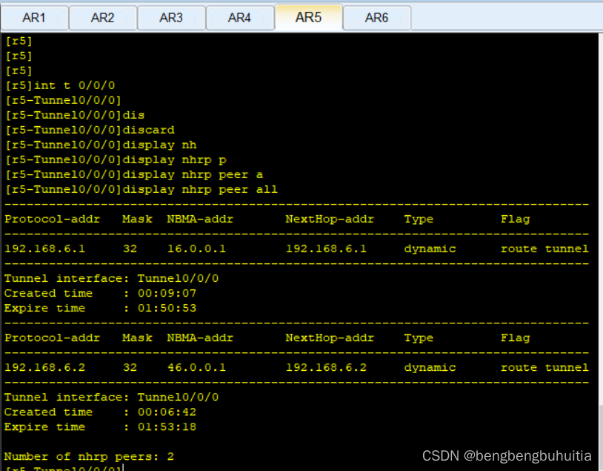Click the [r5-Tunnel0/0/0] prompt text
The width and height of the screenshot is (603, 471).
pos(63,99)
